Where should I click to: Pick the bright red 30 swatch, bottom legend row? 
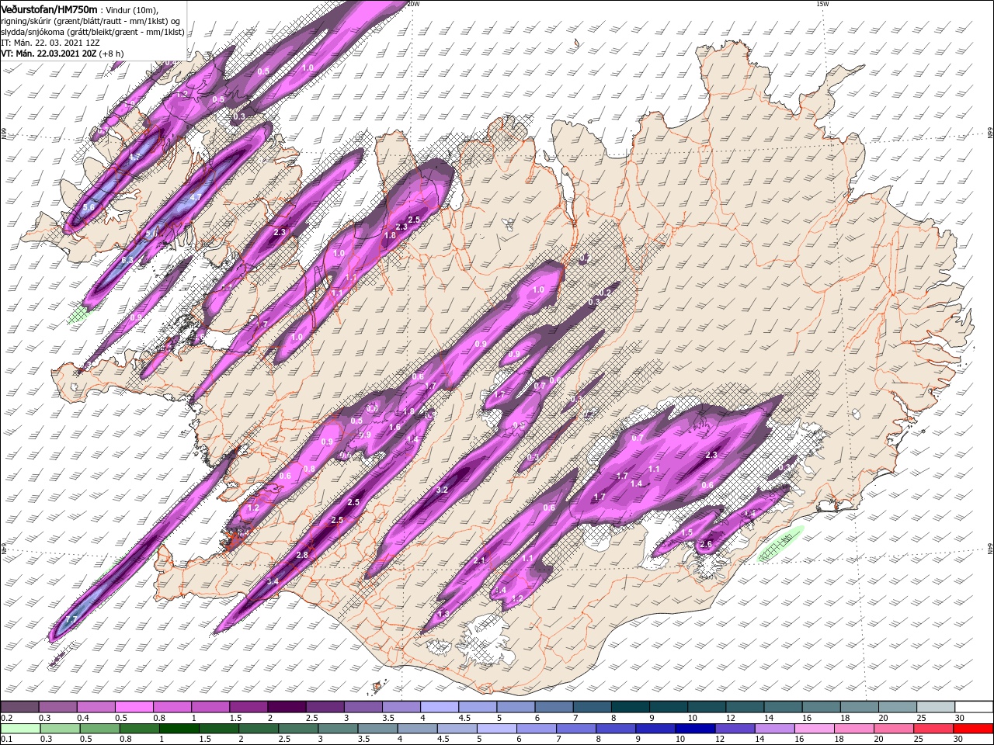tap(973, 729)
